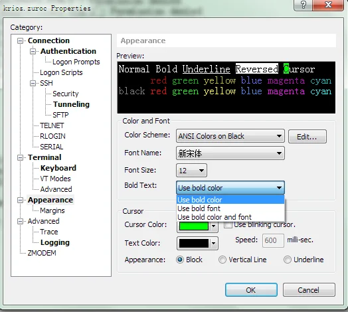This screenshot has height=312, width=348.
Task: Collapse the Advanced tree node above Trace
Action: click(x=20, y=222)
